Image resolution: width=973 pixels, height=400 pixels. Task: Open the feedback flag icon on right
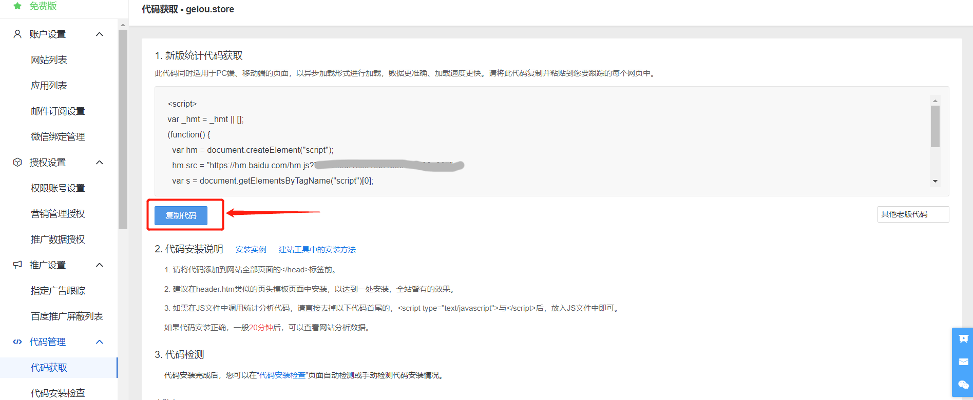pyautogui.click(x=963, y=338)
